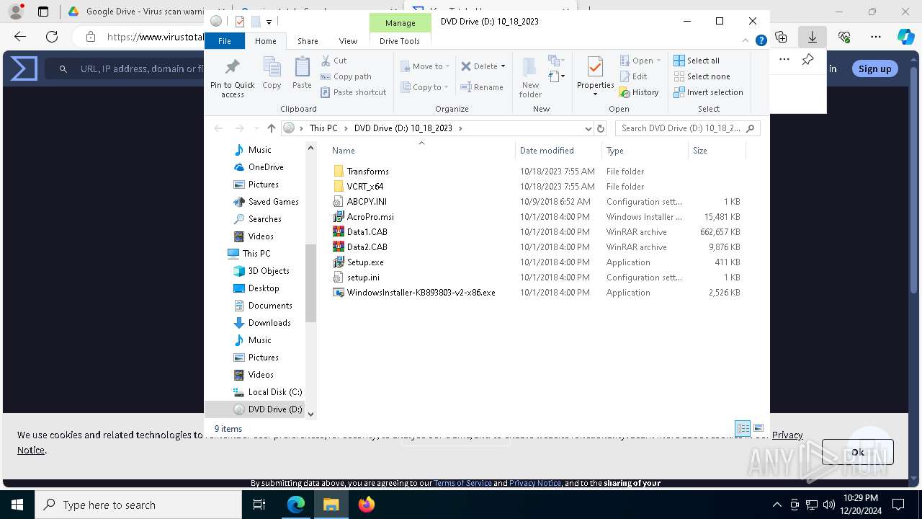Click browser Downloads icon in Edge
Viewport: 922px width, 519px height.
[812, 36]
